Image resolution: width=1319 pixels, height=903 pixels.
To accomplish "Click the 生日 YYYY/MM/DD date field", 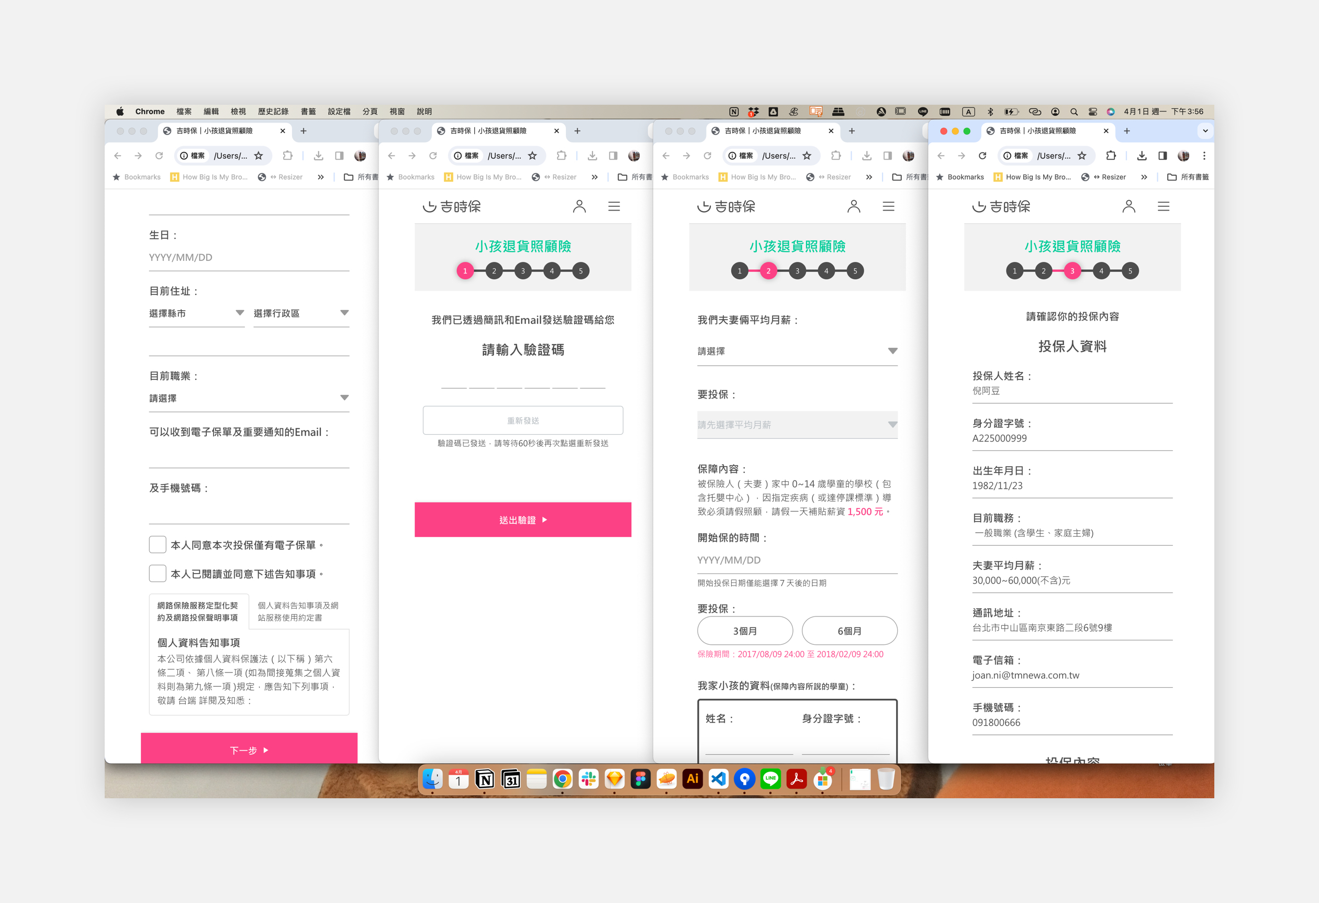I will [249, 257].
